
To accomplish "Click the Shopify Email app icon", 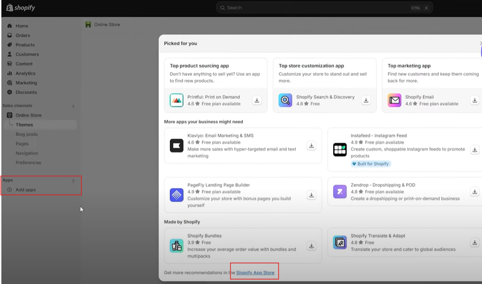I will click(395, 101).
